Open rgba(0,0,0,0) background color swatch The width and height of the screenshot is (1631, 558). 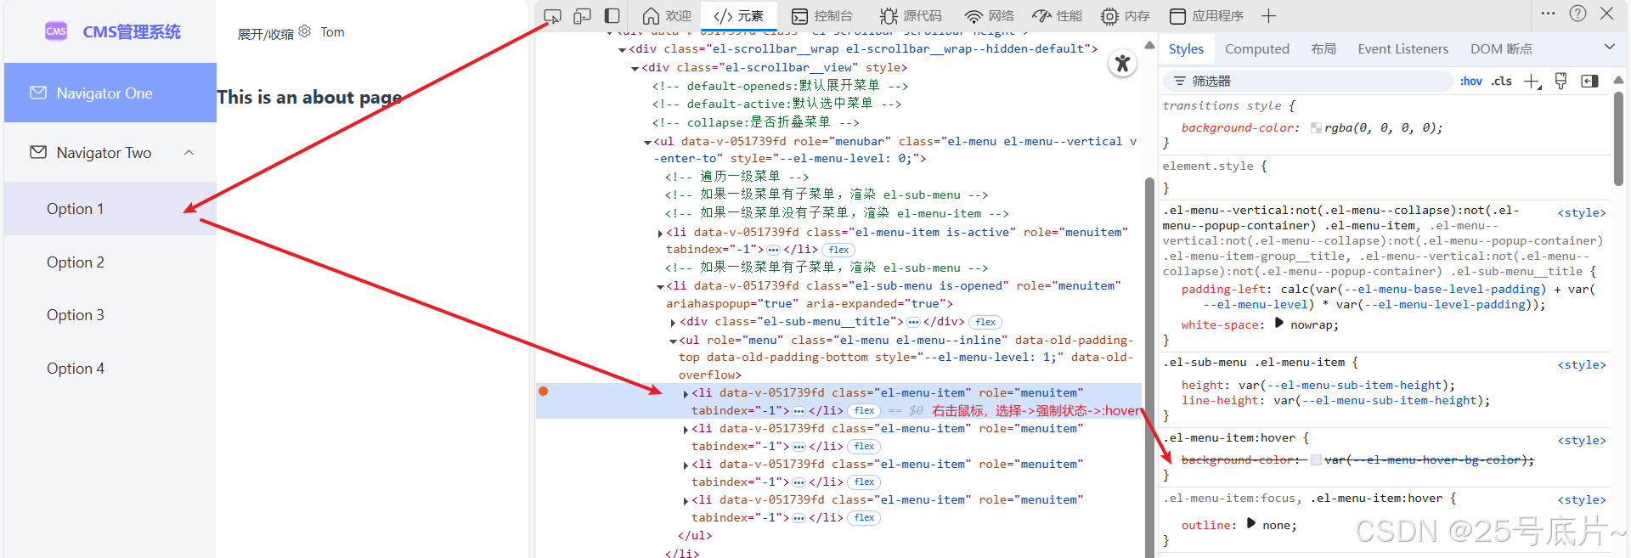1316,127
